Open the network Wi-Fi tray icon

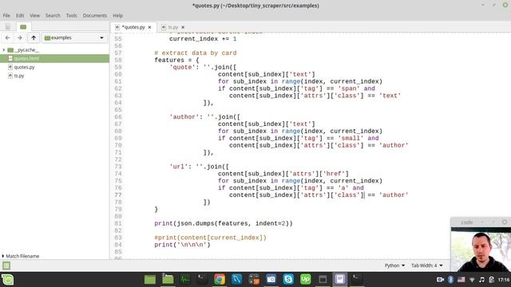[x=472, y=280]
